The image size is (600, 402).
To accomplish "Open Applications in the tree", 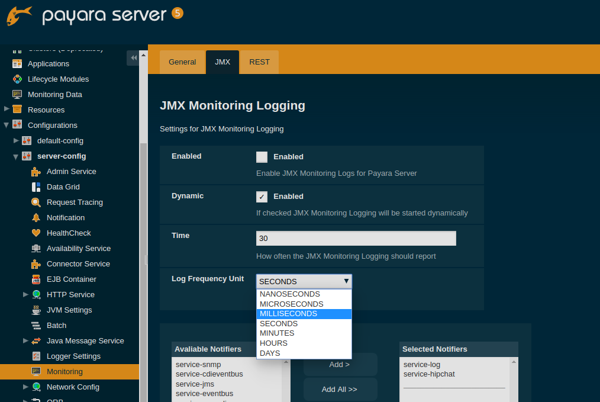I will [x=49, y=63].
